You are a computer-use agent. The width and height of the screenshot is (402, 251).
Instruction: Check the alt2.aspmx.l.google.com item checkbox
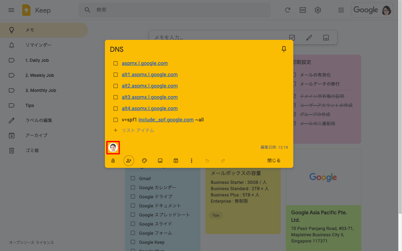(x=116, y=86)
